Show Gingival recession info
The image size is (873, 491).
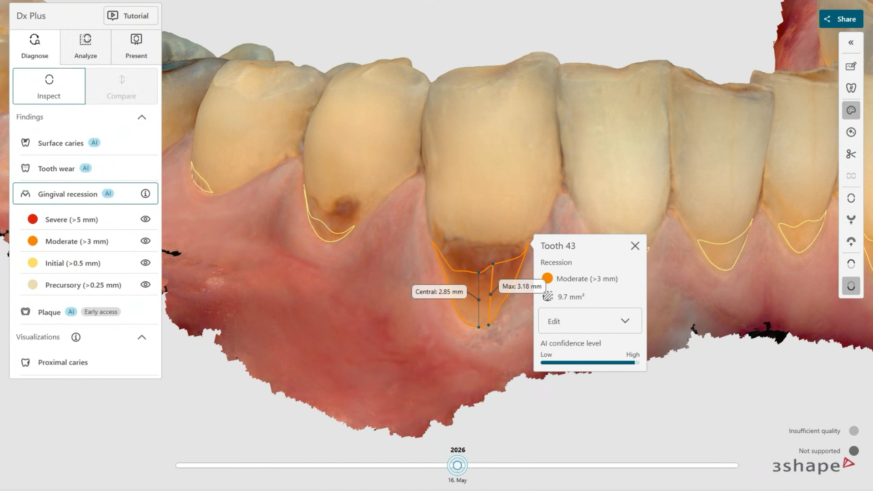tap(145, 194)
